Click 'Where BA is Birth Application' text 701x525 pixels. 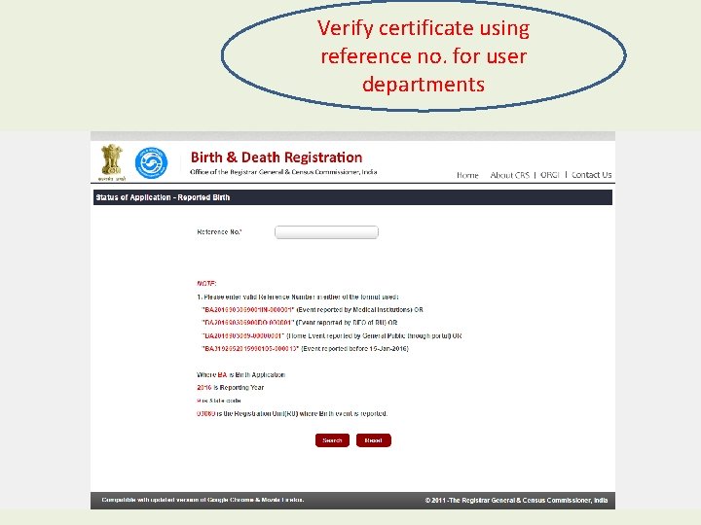coord(241,374)
